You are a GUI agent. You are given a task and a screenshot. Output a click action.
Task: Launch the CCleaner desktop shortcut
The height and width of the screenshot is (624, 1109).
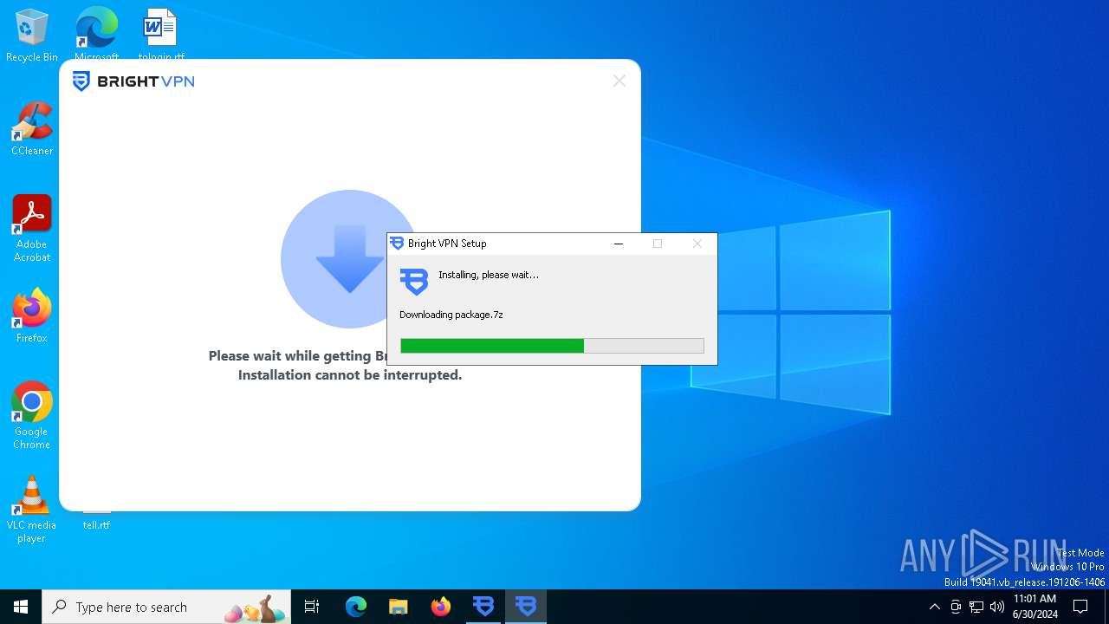click(32, 128)
